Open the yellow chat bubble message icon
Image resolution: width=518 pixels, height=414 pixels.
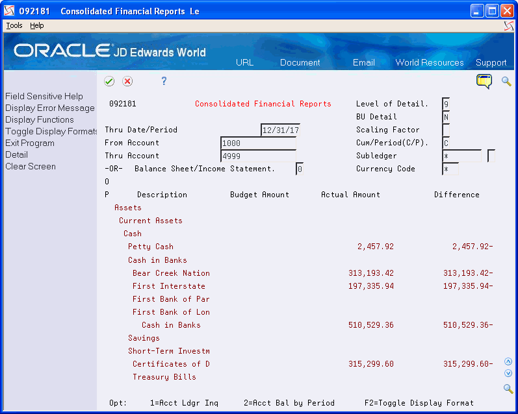pos(484,81)
